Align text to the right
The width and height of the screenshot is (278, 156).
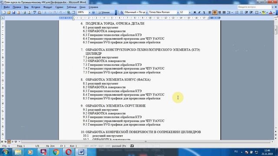(219, 13)
